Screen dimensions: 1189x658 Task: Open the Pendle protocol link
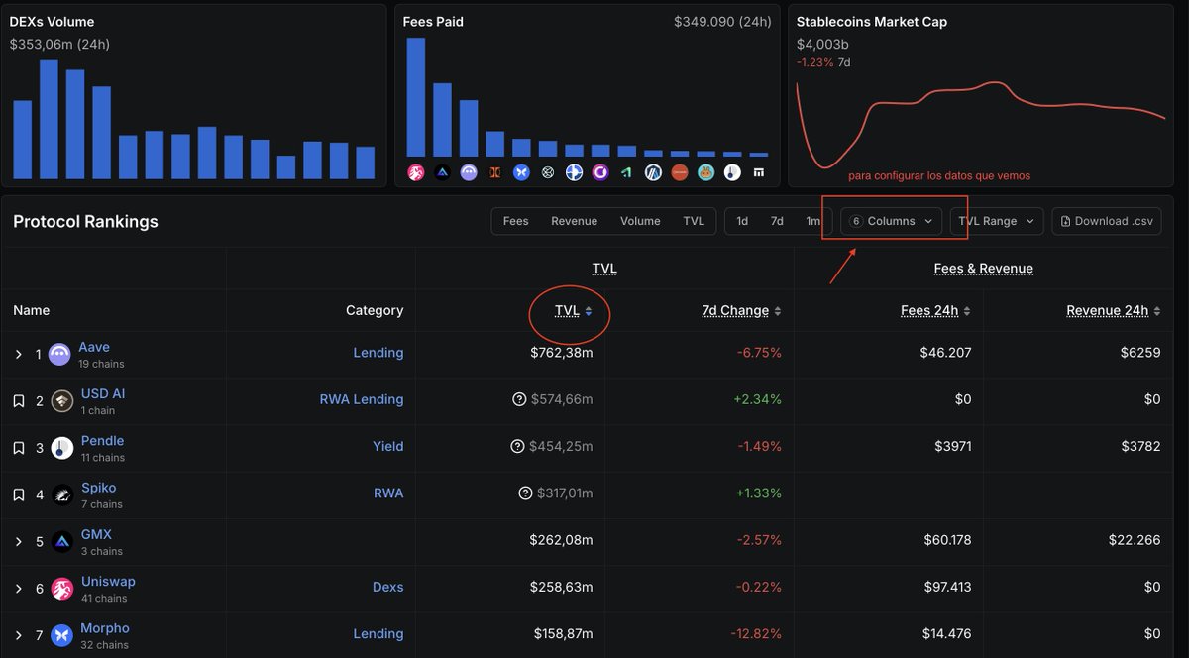(x=103, y=440)
